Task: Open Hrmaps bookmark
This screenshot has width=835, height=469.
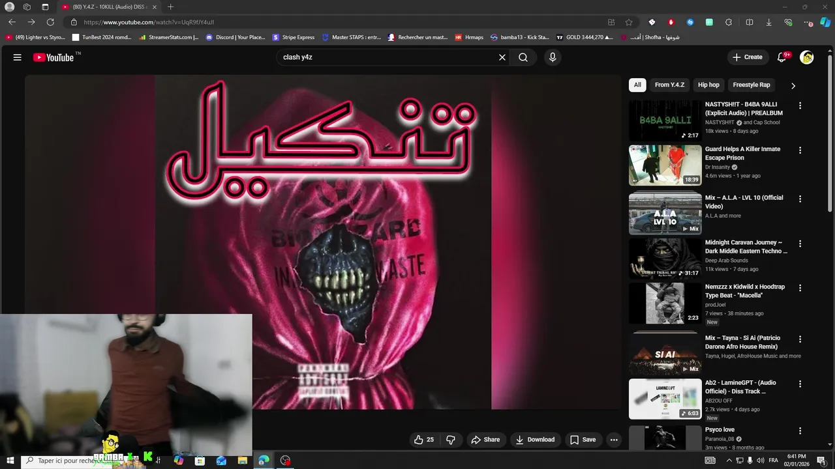Action: tap(469, 37)
